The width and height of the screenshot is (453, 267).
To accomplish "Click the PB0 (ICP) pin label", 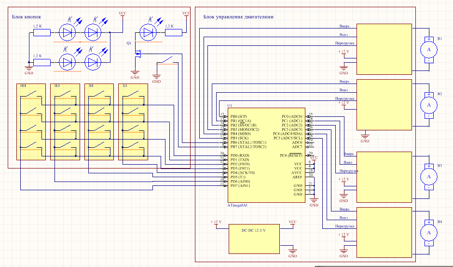I will click(239, 116).
